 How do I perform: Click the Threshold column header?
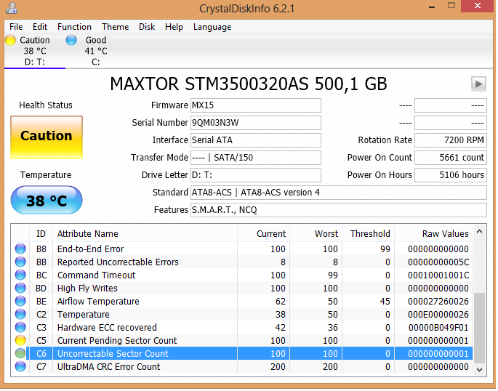click(x=369, y=234)
